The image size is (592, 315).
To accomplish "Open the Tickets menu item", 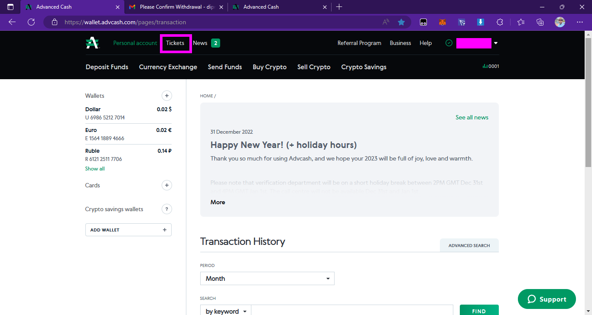I will click(x=175, y=43).
